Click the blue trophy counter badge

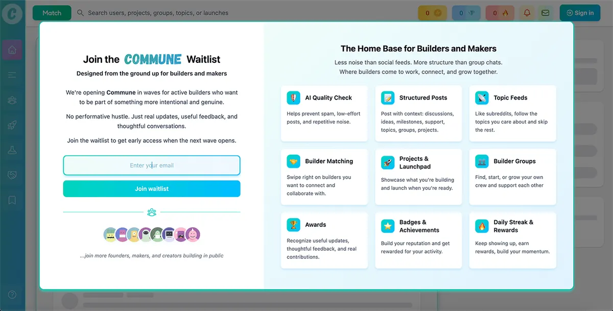[x=466, y=13]
